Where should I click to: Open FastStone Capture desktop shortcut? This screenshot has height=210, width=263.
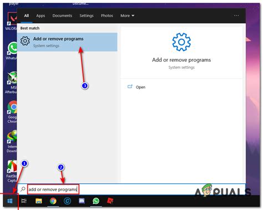click(x=12, y=171)
